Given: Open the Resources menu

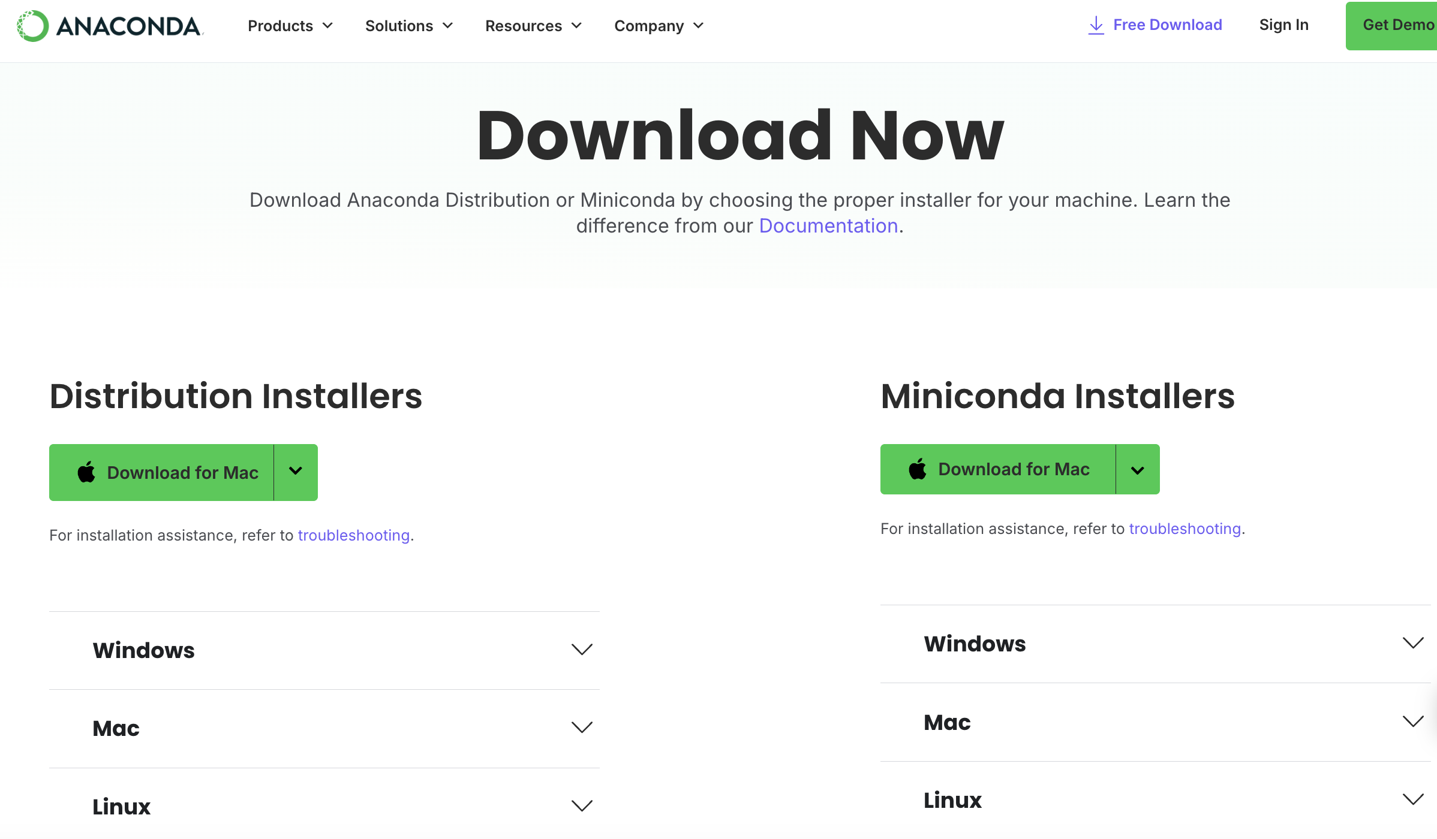Looking at the screenshot, I should 534,26.
